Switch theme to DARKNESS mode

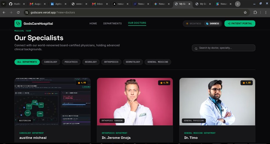coord(213,23)
